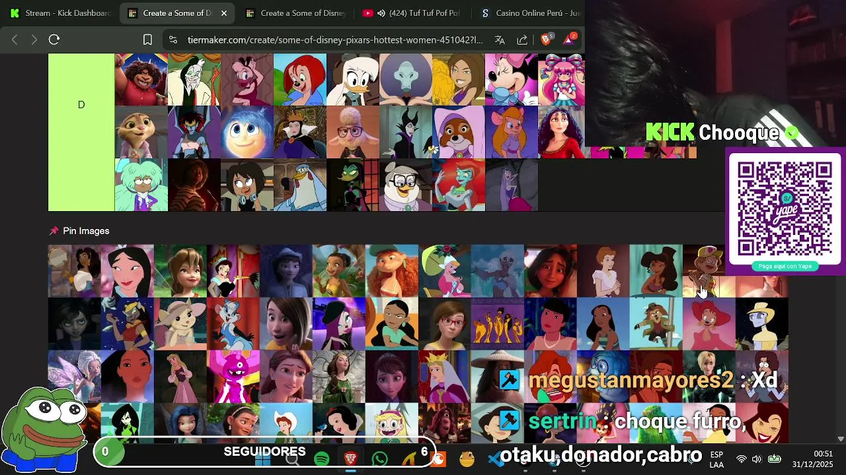
Task: Select the pink one-eyed monster image
Action: tap(233, 377)
